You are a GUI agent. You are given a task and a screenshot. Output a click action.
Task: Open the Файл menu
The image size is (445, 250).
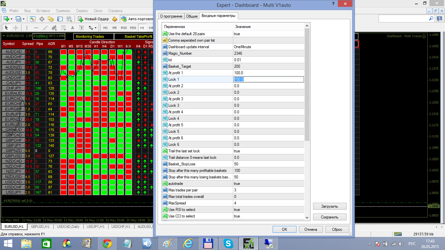(14, 10)
